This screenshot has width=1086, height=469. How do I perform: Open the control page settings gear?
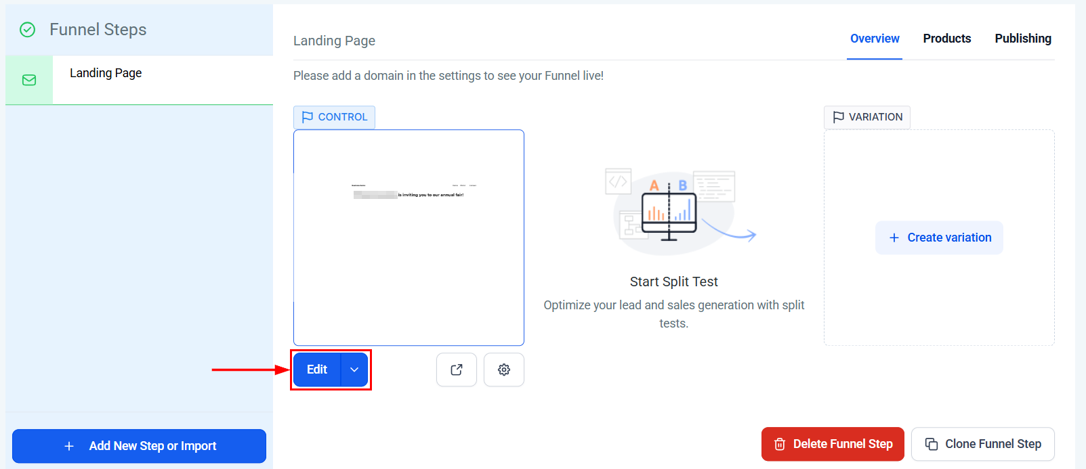[x=504, y=370]
